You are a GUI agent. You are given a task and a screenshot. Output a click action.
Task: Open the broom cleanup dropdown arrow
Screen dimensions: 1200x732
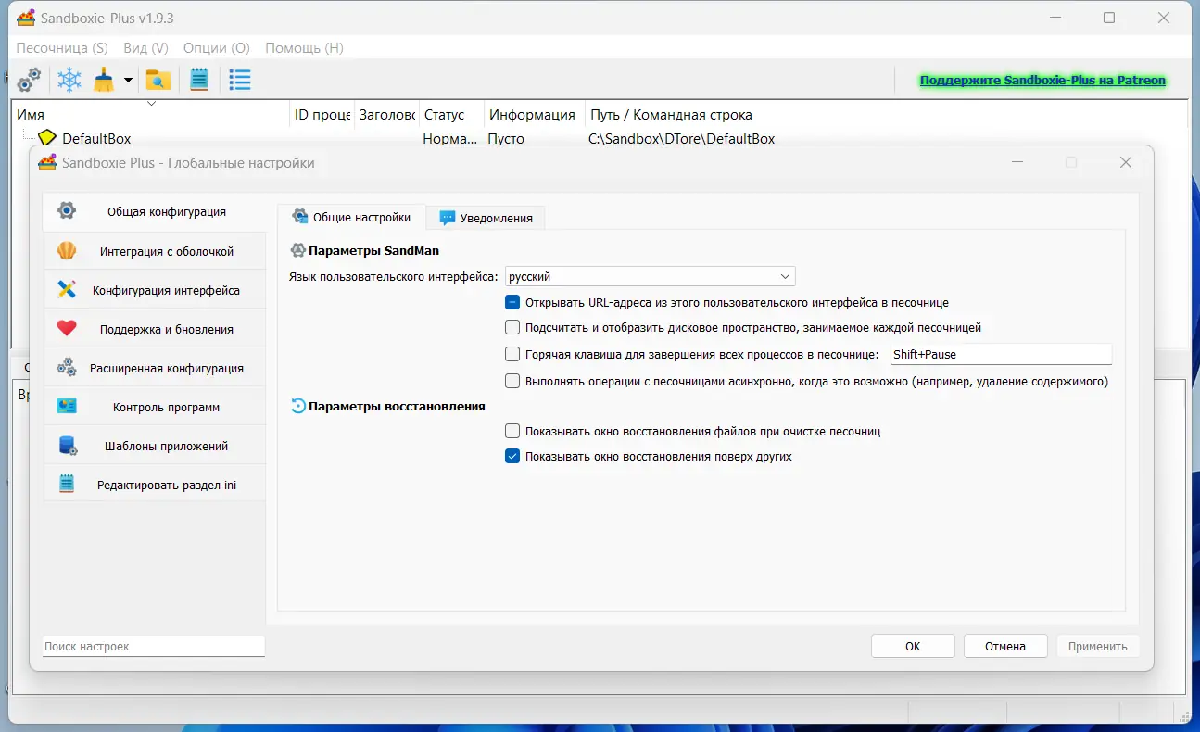[x=128, y=81]
